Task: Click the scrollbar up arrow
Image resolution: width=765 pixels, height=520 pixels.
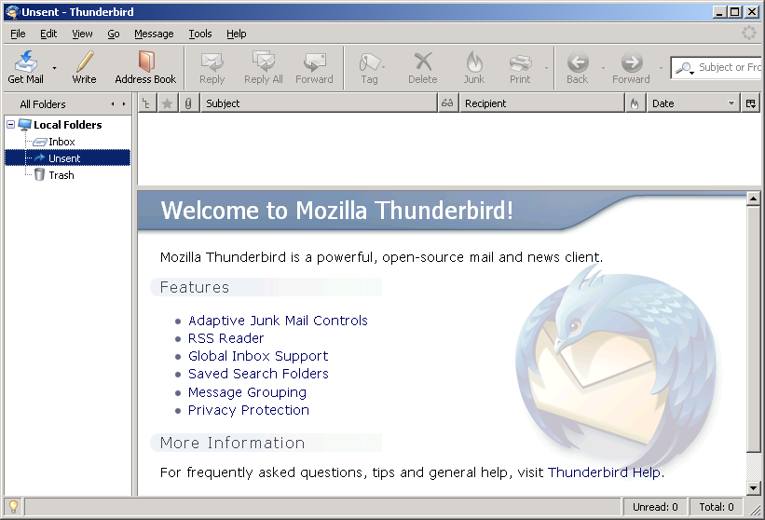Action: click(753, 198)
